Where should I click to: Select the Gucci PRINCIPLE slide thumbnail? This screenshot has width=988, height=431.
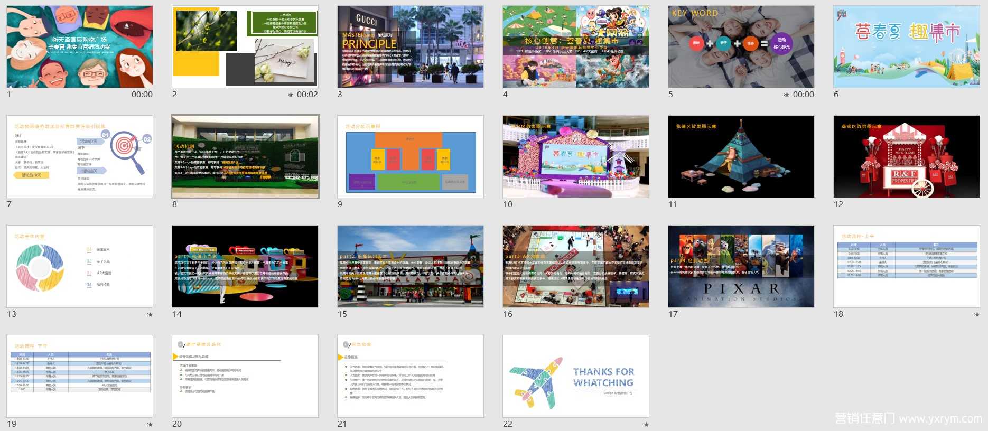coord(411,46)
